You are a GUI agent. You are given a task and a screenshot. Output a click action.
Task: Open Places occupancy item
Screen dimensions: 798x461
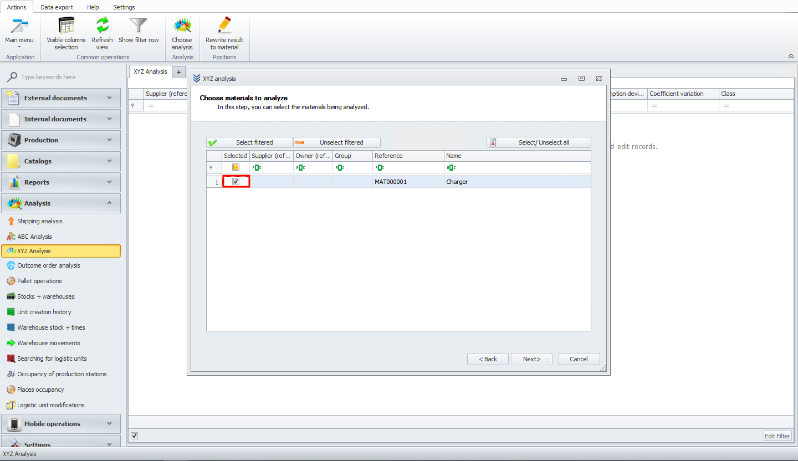coord(40,390)
